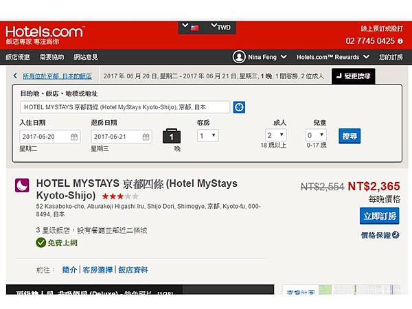Click the 免費上網 free internet label
The image size is (412, 309).
click(62, 243)
